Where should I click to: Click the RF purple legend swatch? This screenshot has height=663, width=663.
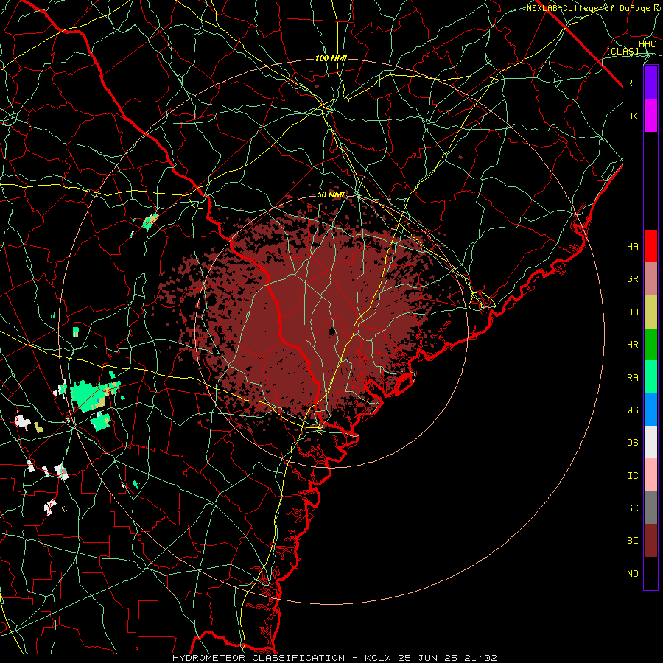point(650,83)
